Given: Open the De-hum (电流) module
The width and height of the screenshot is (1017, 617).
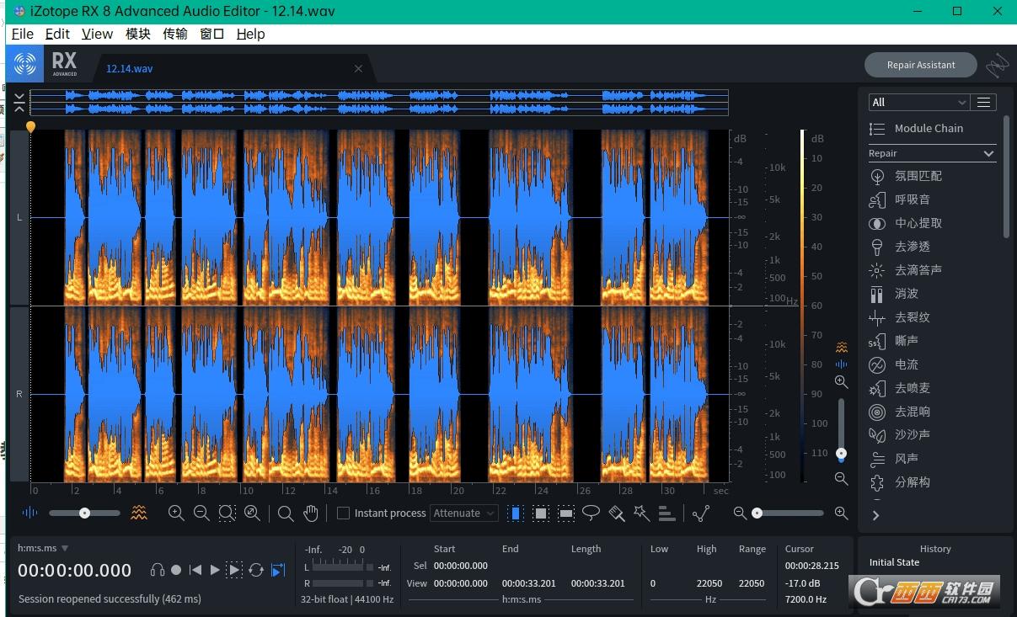Looking at the screenshot, I should click(894, 364).
